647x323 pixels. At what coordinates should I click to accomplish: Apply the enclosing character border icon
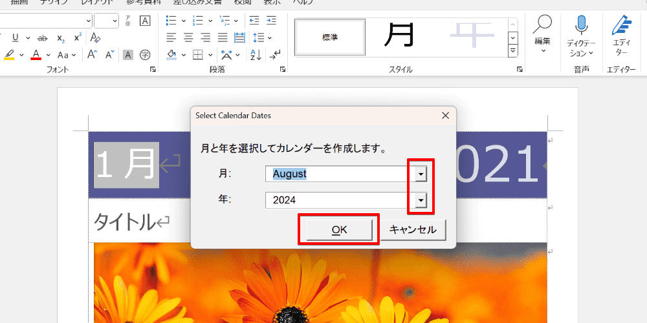(145, 21)
